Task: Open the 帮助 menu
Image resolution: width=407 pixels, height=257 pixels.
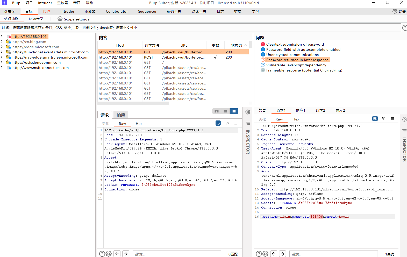Action: tap(89, 3)
